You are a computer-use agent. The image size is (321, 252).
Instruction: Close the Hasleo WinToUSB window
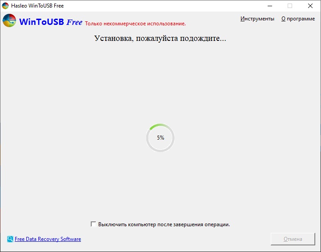pos(310,6)
